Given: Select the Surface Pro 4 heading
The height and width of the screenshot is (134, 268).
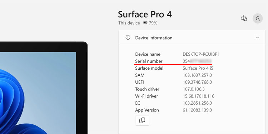Looking at the screenshot, I should [x=145, y=14].
